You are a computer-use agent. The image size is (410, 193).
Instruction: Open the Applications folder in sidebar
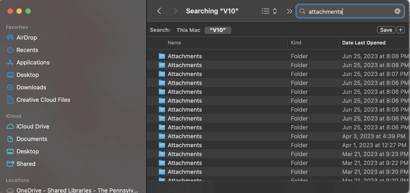click(x=33, y=63)
